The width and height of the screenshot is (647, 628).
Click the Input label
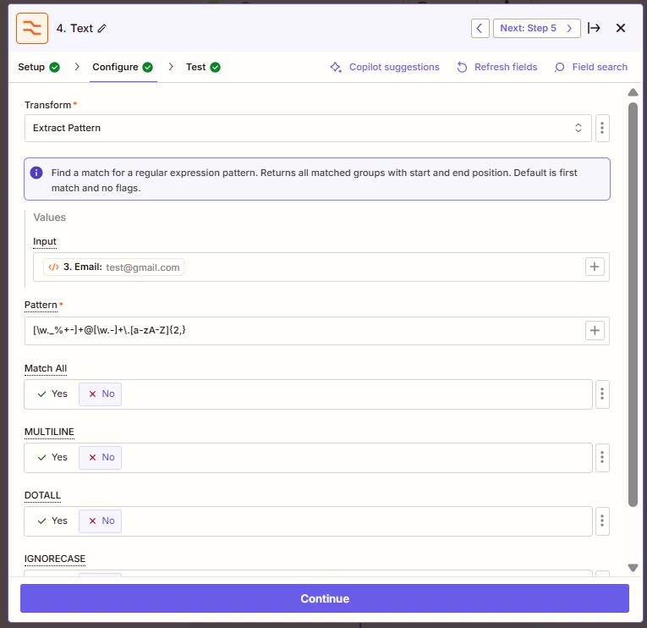45,241
